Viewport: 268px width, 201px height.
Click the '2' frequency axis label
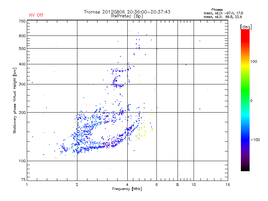coord(77,185)
